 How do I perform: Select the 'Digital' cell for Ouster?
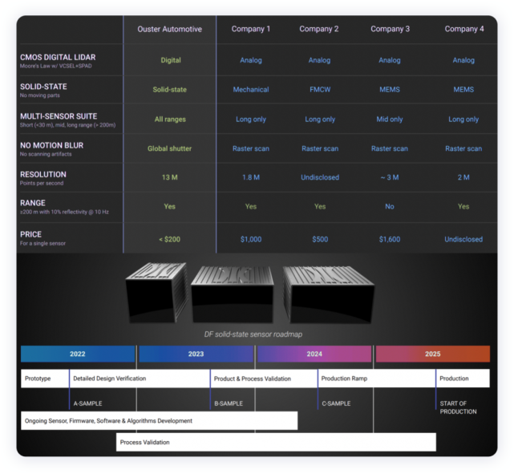point(171,60)
